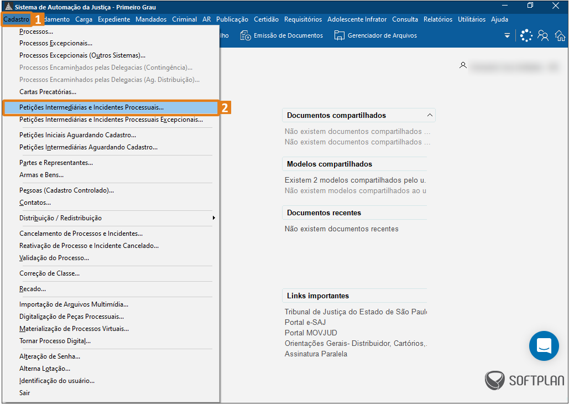The image size is (569, 404).
Task: Select Alteração de Senha... entry
Action: (x=111, y=356)
